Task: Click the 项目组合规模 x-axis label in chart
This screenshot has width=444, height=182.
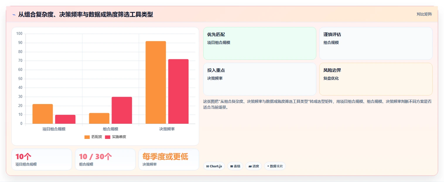Action: point(54,129)
